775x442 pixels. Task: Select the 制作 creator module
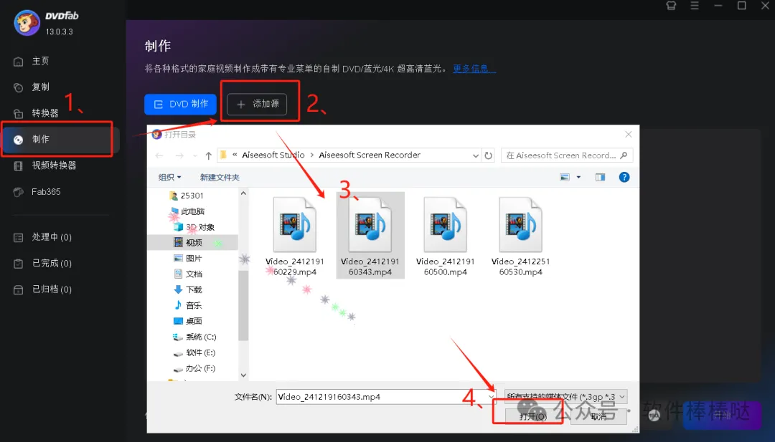point(60,140)
